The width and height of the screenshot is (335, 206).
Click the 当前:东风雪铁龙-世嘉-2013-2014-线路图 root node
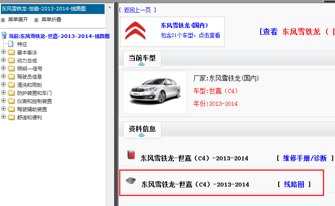[59, 36]
